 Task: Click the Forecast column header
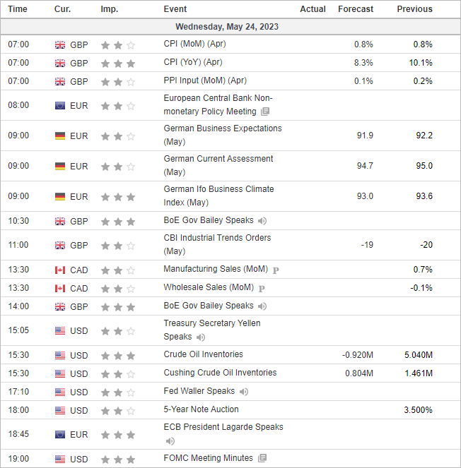(x=356, y=9)
